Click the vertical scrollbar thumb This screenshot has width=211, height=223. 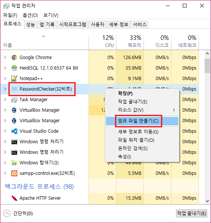[207, 66]
